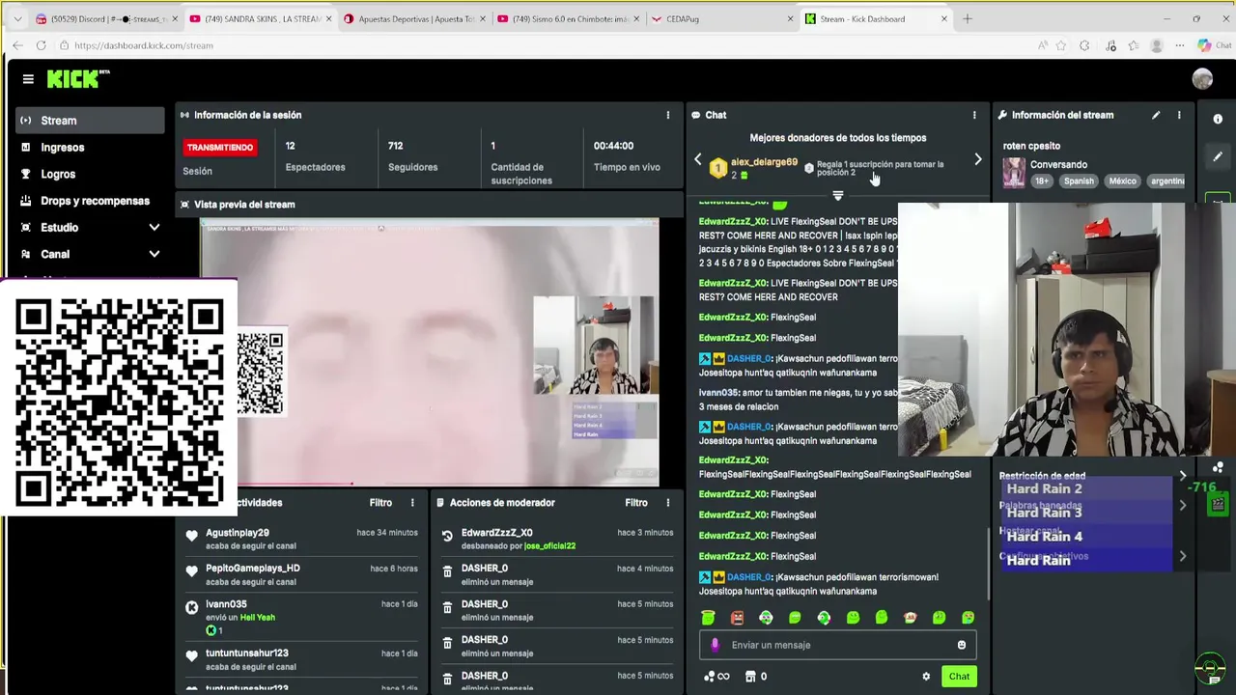Viewport: 1236px width, 695px height.
Task: Add page to browser favorites star
Action: click(x=1061, y=45)
